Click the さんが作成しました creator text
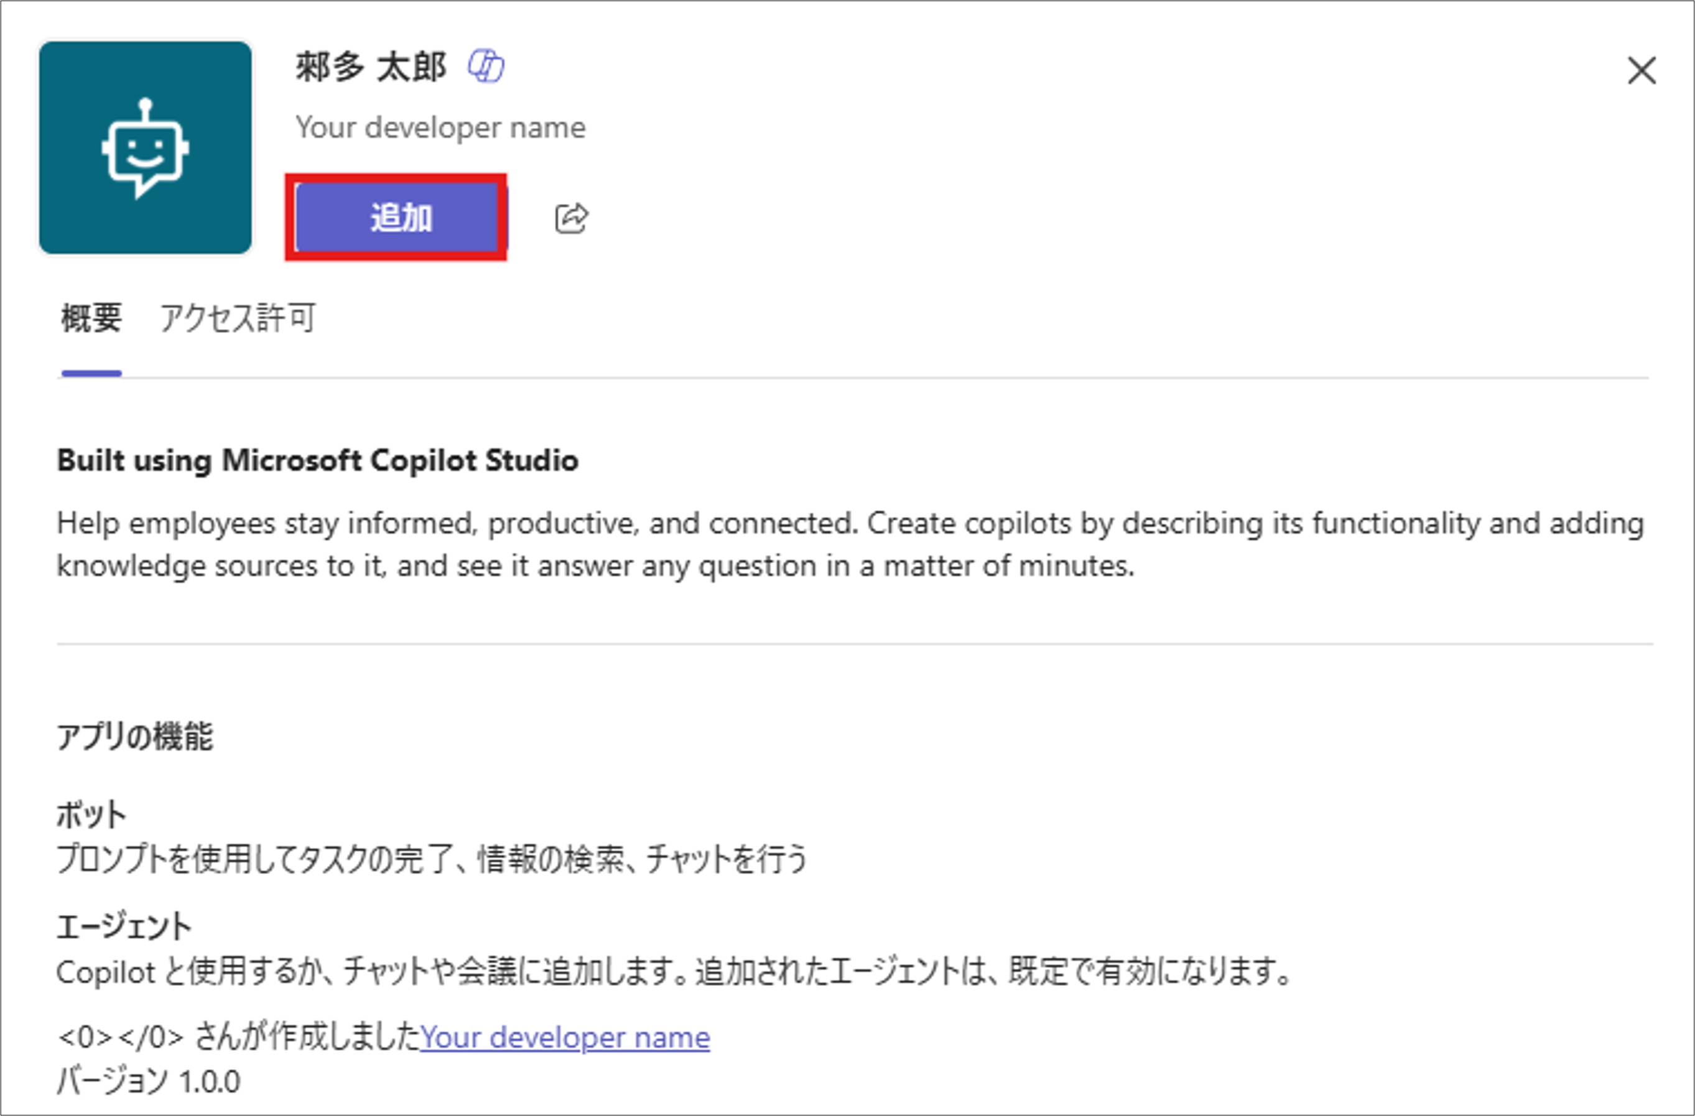Image resolution: width=1695 pixels, height=1116 pixels. point(306,1038)
